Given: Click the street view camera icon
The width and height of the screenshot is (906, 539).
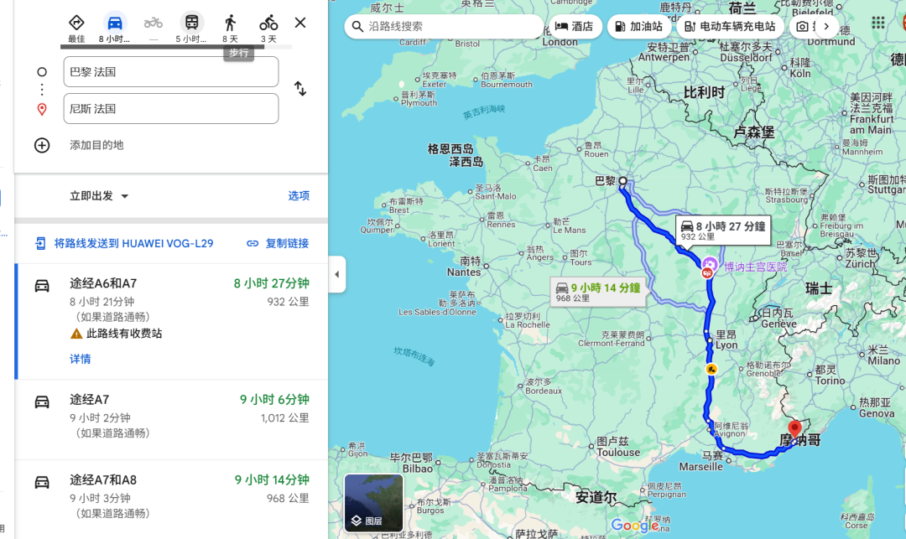Looking at the screenshot, I should (x=802, y=26).
